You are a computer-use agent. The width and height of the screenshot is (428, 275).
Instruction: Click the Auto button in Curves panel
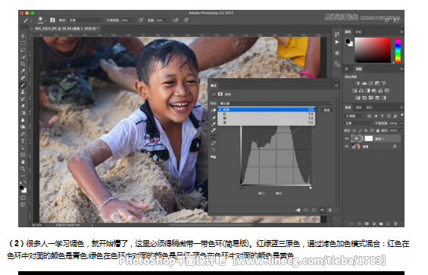point(326,110)
